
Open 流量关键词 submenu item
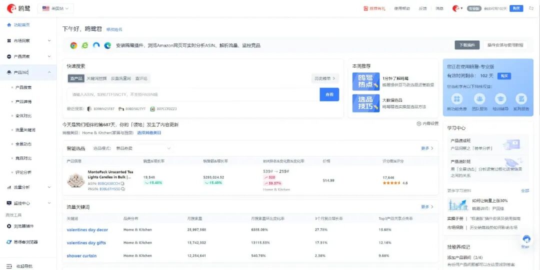[25, 130]
